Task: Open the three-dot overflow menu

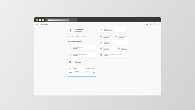Action: coord(158,24)
